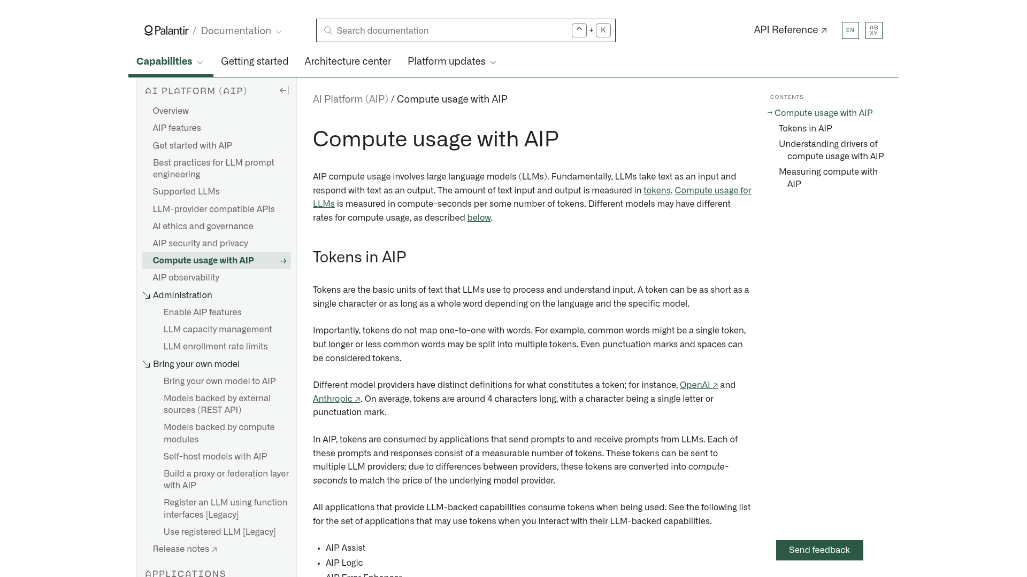Image resolution: width=1027 pixels, height=577 pixels.
Task: Open Build a proxy or federation layer
Action: (226, 479)
